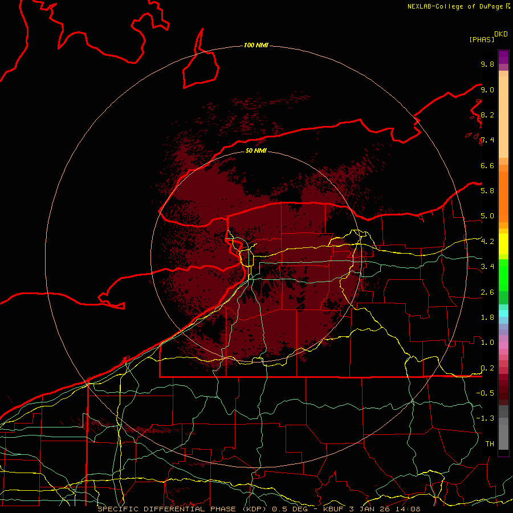513x513 pixels.
Task: Click the 1.8 scale value
Action: tap(487, 317)
